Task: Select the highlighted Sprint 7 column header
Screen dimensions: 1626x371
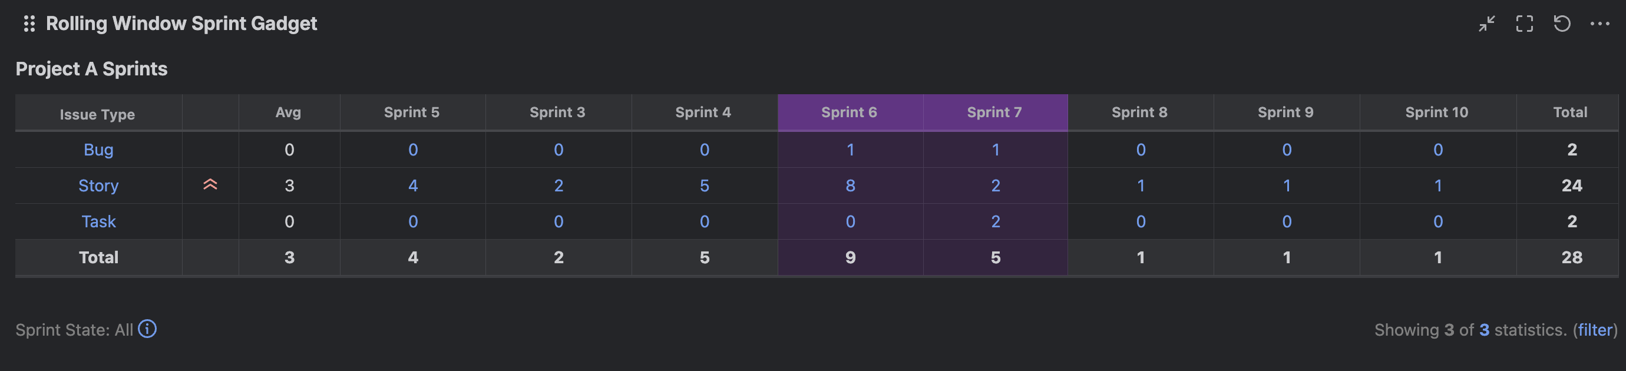Action: click(x=995, y=112)
